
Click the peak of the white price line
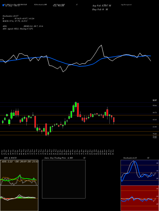[101, 45]
